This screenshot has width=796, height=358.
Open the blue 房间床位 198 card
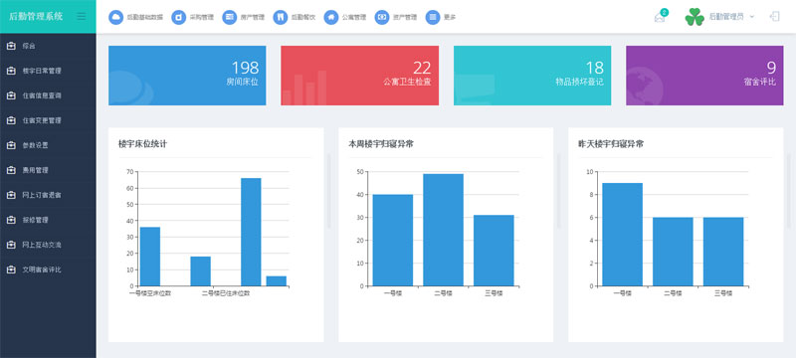tap(187, 76)
